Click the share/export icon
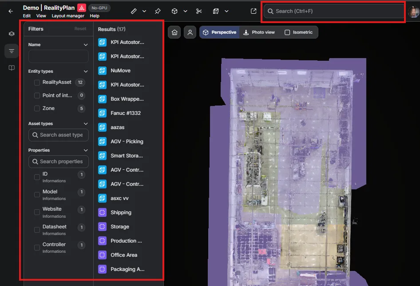 (x=254, y=11)
